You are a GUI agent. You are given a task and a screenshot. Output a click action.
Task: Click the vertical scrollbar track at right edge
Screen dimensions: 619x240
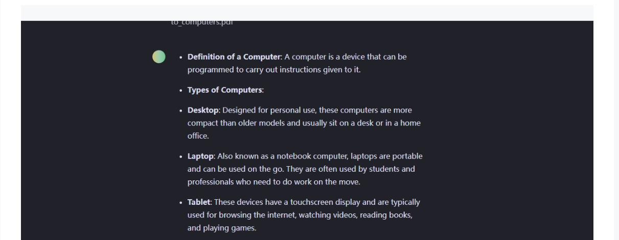point(616,120)
